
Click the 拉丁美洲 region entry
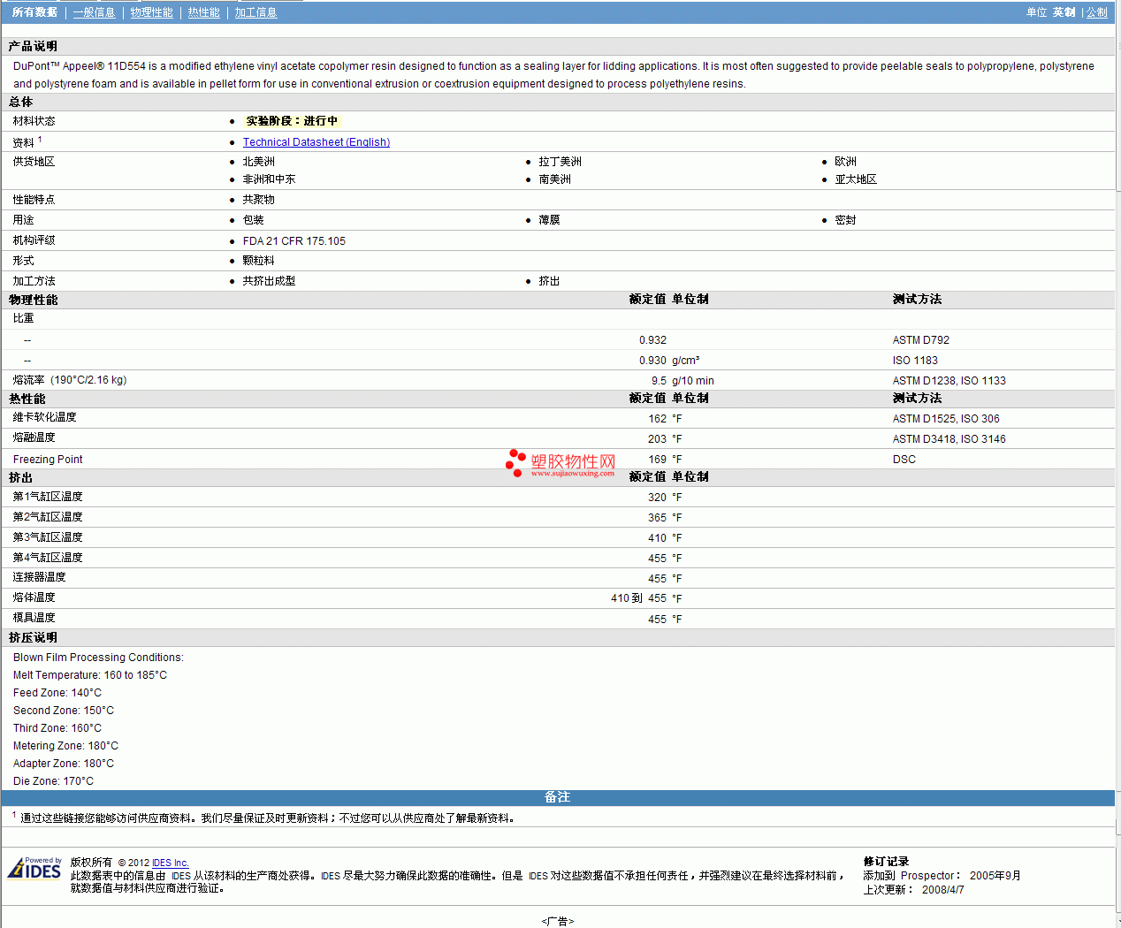(x=560, y=162)
